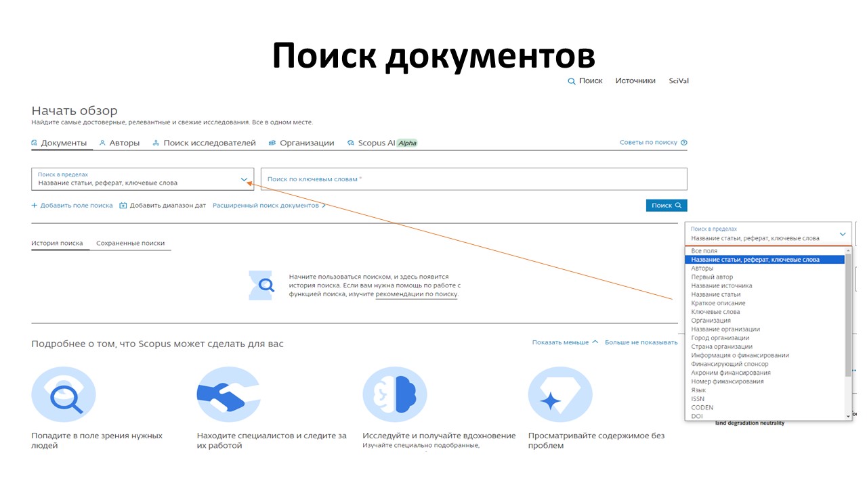Viewport: 867px width, 487px height.
Task: Click the calendar icon for Добавить диапазон дат
Action: [123, 206]
